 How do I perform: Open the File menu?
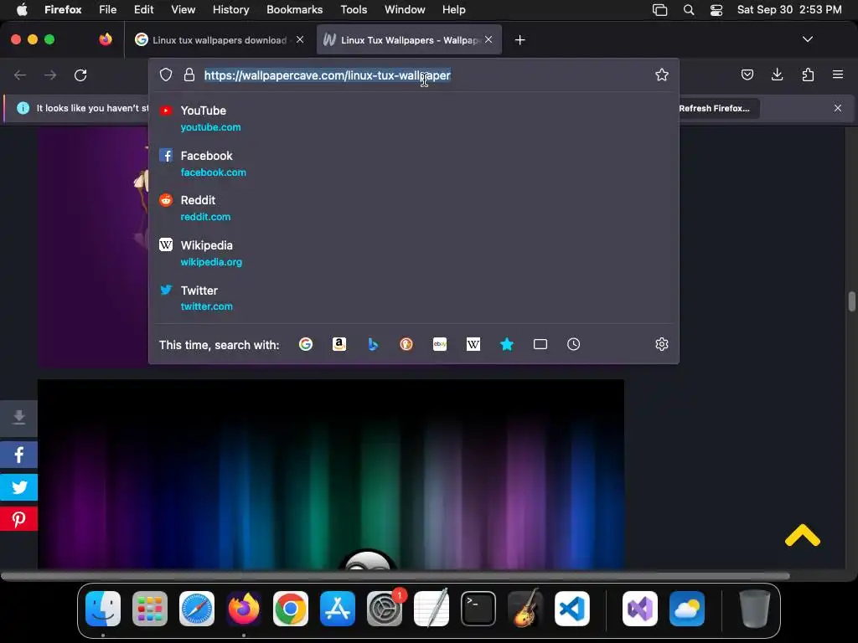click(107, 9)
